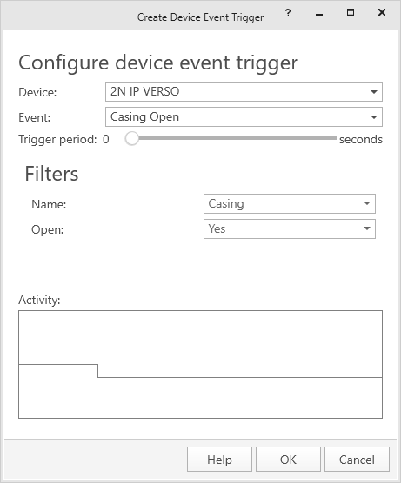Expand the Open filter dropdown arrow

tap(367, 228)
